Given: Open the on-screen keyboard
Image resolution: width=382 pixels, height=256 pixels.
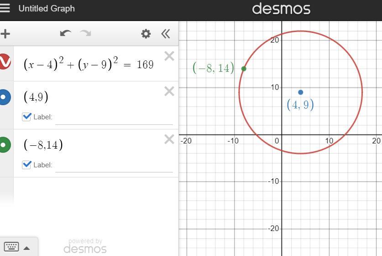Looking at the screenshot, I should (11, 247).
